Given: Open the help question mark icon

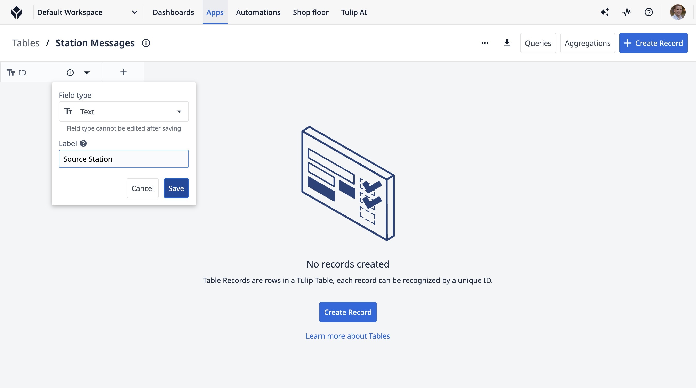Looking at the screenshot, I should point(649,12).
